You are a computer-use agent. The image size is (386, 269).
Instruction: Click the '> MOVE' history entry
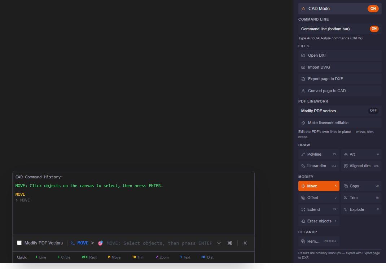[23, 200]
